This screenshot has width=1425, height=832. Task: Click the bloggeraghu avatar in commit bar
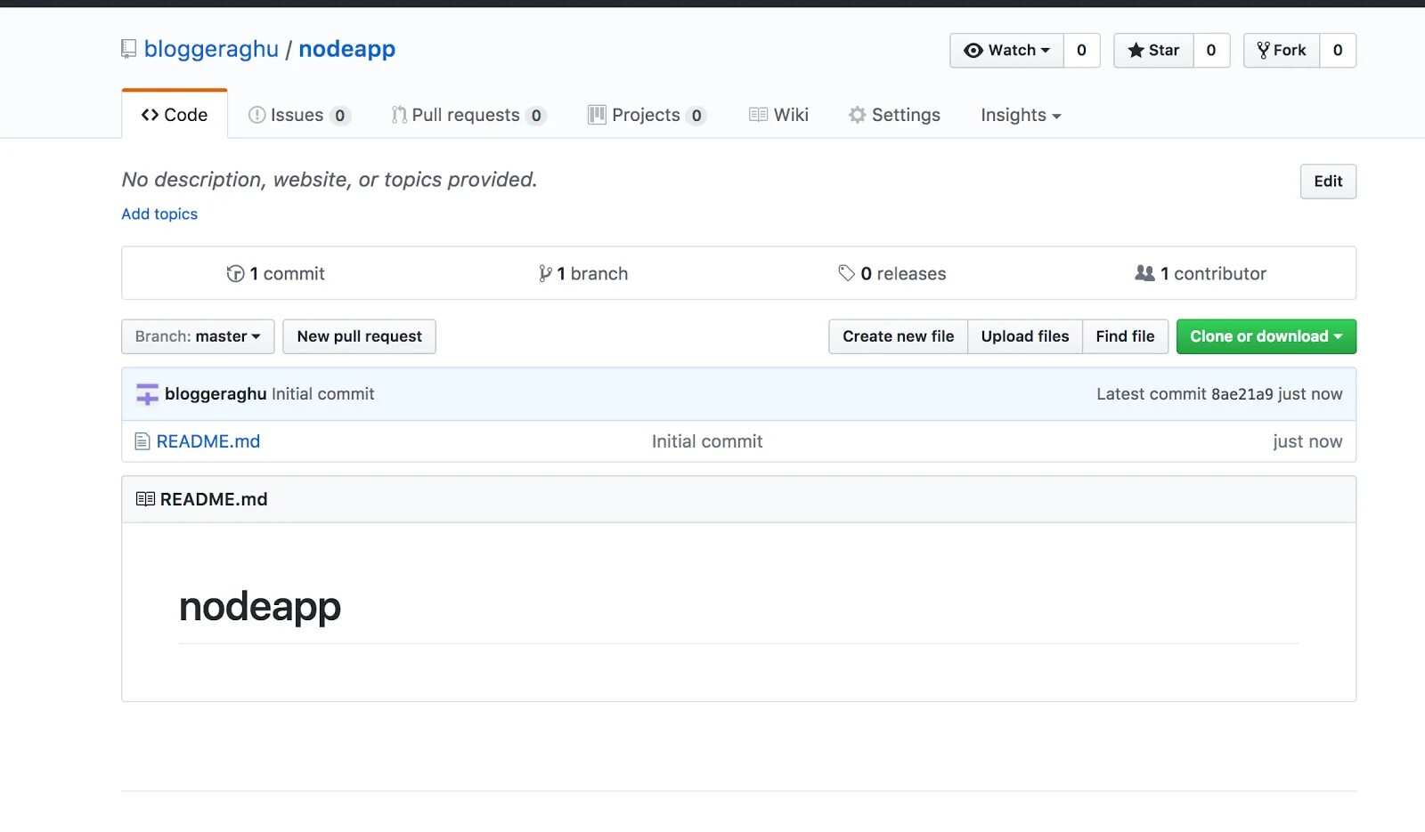tap(147, 394)
